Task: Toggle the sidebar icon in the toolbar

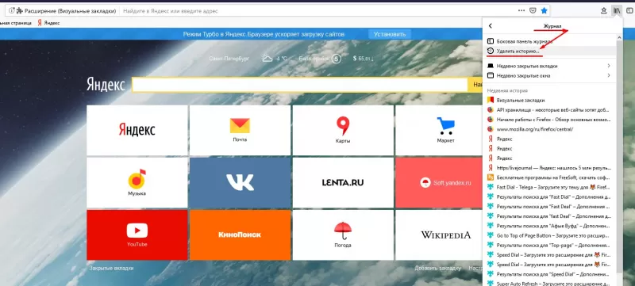Action: (629, 11)
